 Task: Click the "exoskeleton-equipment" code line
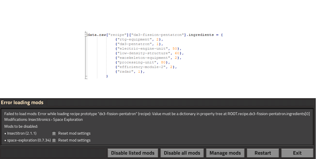[x=149, y=58]
